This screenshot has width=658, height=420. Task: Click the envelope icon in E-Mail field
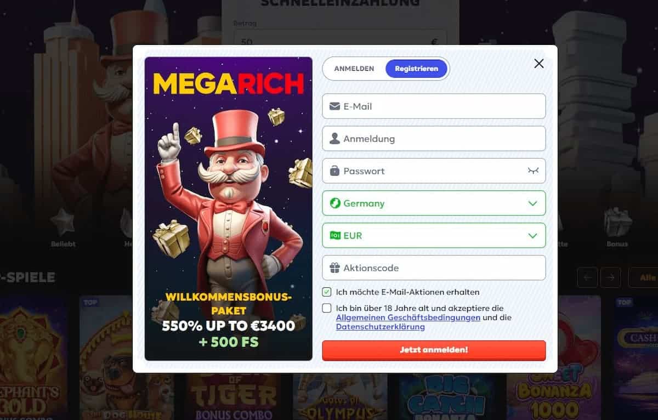click(x=334, y=106)
